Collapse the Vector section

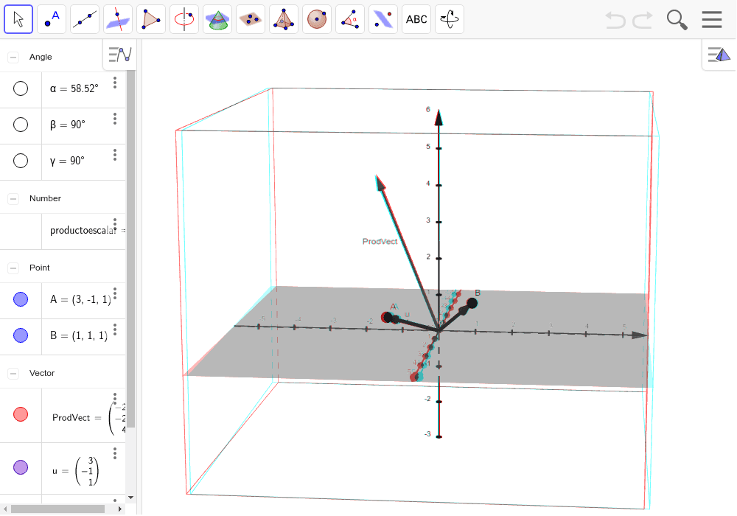coord(12,373)
